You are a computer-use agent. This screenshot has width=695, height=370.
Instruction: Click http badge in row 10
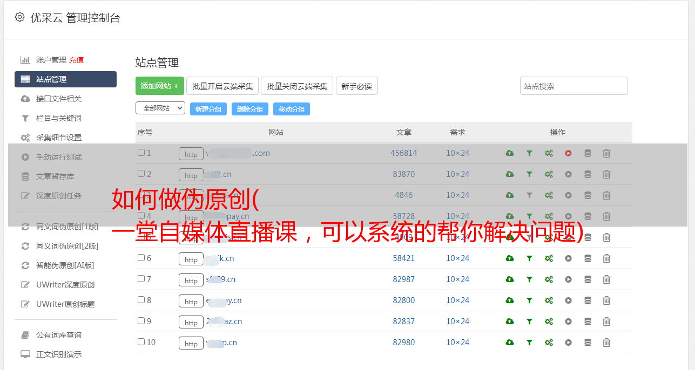[191, 344]
